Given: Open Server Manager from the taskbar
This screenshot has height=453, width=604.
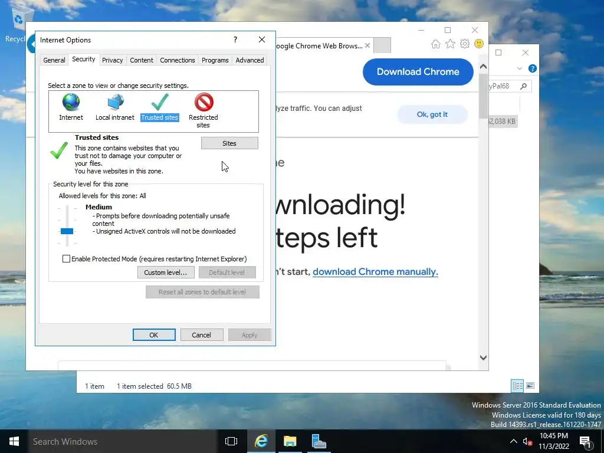Looking at the screenshot, I should 319,441.
